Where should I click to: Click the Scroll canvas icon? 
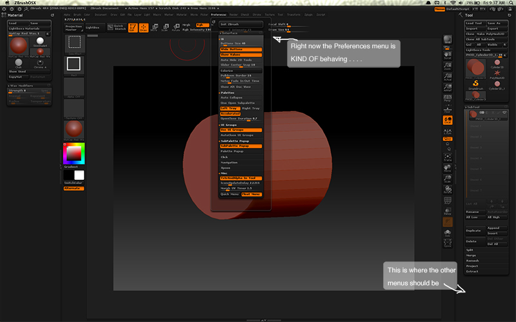click(448, 55)
